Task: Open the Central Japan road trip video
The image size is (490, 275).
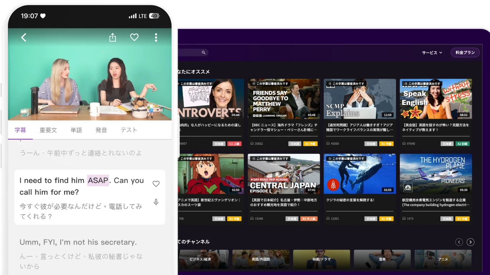Action: click(x=284, y=174)
